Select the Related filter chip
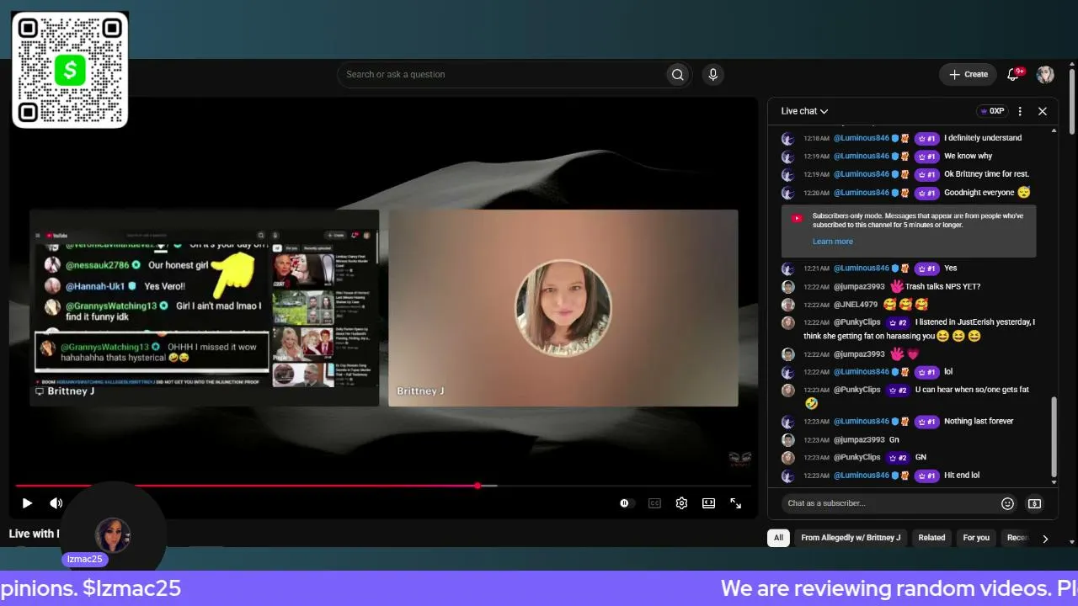Viewport: 1078px width, 606px height. [x=931, y=538]
